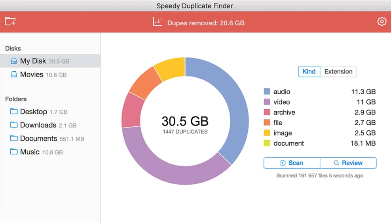The image size is (391, 223).
Task: Click the '2.7 GB' file size value
Action: point(365,123)
